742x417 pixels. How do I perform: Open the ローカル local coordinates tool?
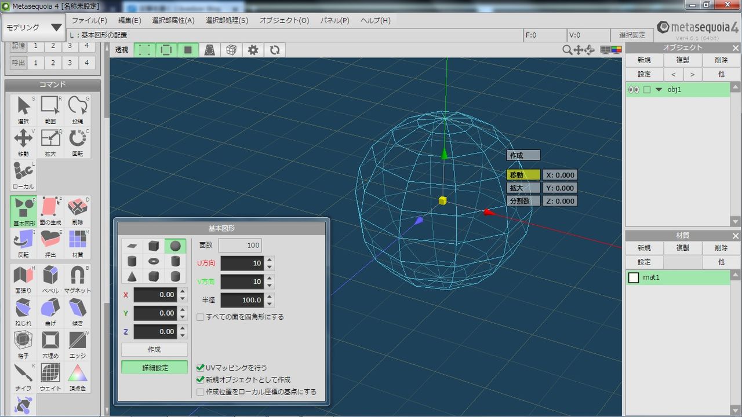[x=23, y=175]
